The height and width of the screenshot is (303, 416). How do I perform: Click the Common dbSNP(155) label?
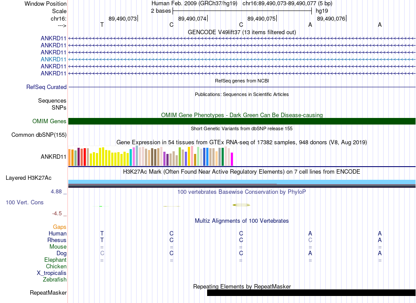pyautogui.click(x=39, y=135)
